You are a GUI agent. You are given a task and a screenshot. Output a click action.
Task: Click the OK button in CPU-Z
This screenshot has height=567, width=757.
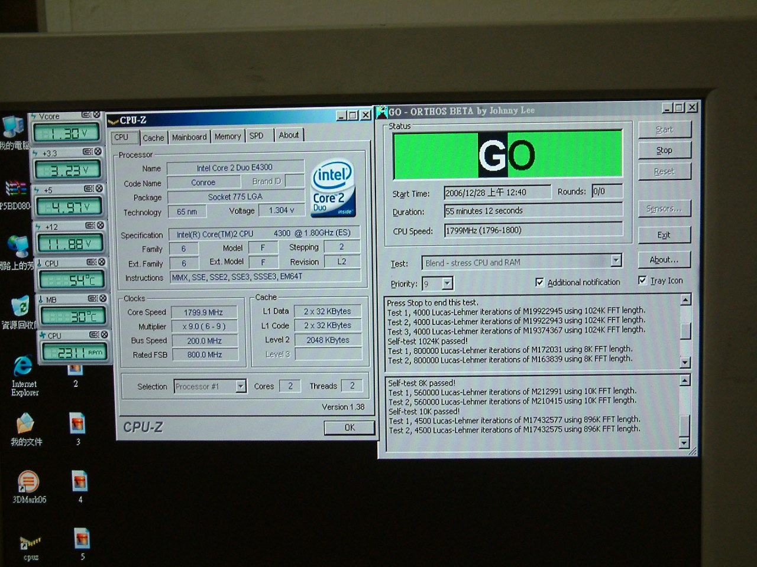tap(350, 428)
